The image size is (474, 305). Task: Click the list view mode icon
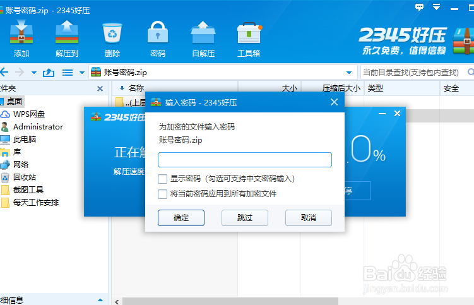pos(67,73)
